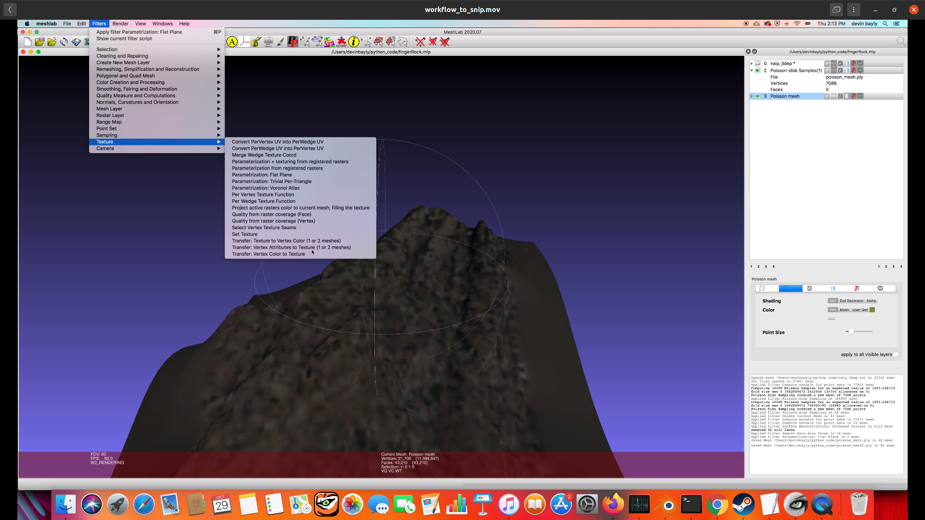925x520 pixels.
Task: Expand the naip_3dep layer row
Action: tap(752, 64)
